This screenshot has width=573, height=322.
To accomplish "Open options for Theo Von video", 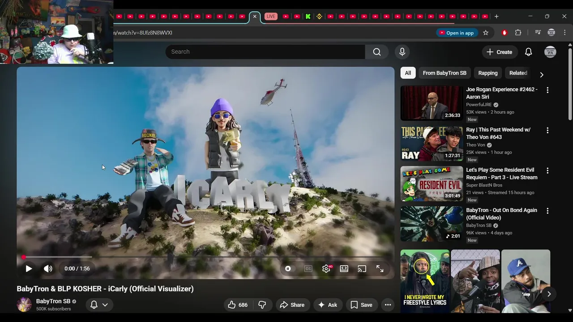I will 547,130.
